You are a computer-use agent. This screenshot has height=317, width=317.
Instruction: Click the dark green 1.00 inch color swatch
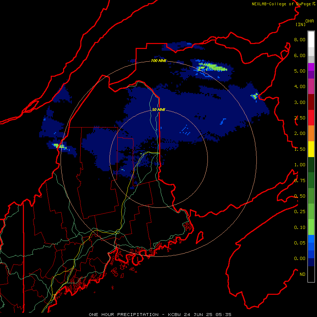(x=311, y=164)
